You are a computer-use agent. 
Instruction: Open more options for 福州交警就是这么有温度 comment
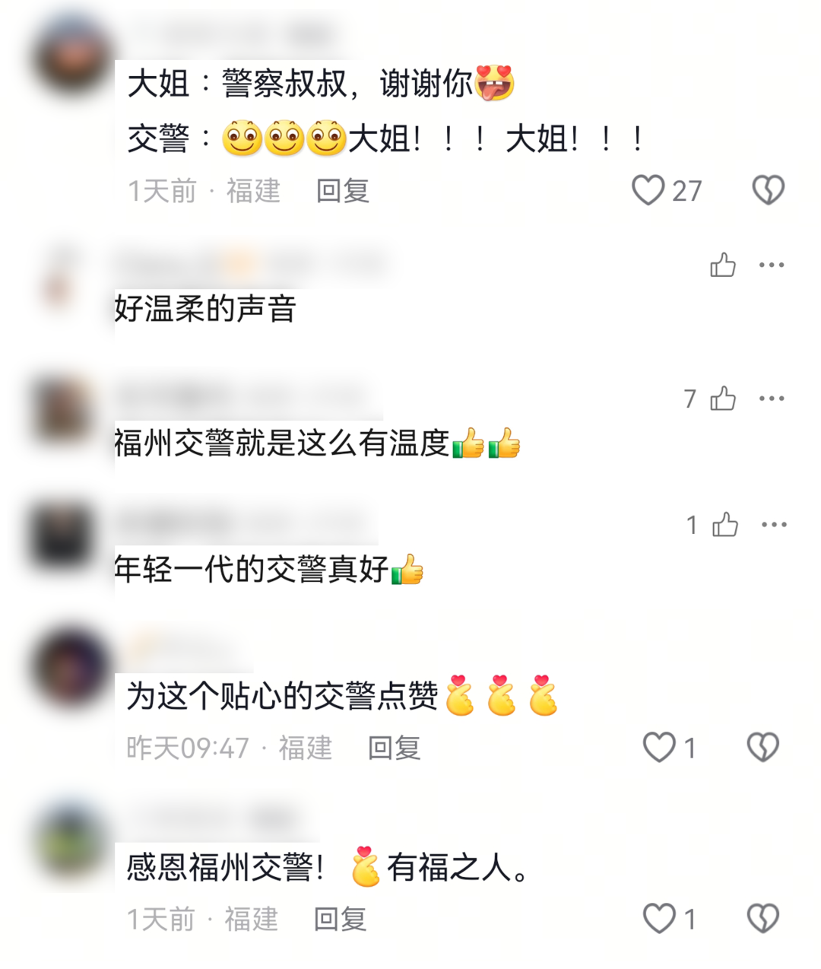tap(772, 398)
